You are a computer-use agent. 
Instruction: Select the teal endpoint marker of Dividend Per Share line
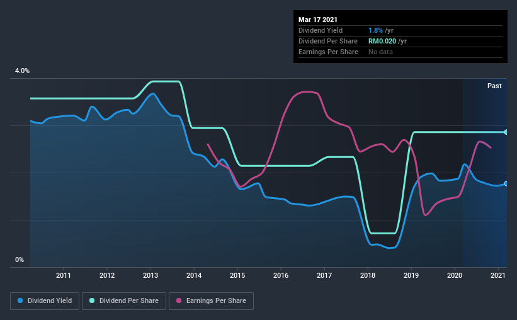coord(506,132)
